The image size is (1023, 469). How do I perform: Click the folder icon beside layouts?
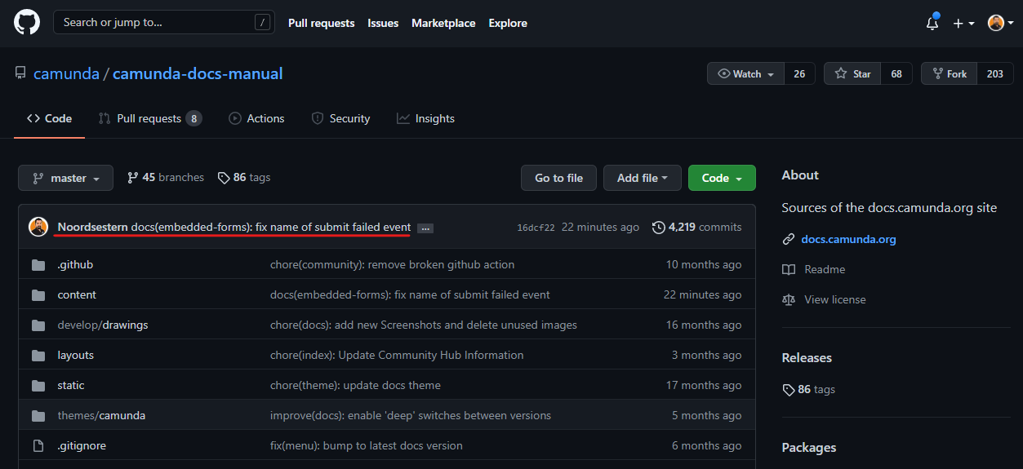pos(38,355)
